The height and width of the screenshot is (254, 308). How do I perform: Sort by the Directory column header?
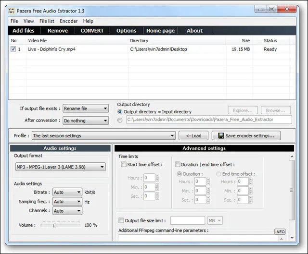pos(177,41)
